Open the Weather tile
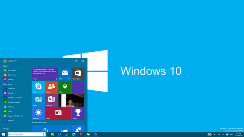This screenshot has width=244, height=137. pyautogui.click(x=39, y=113)
